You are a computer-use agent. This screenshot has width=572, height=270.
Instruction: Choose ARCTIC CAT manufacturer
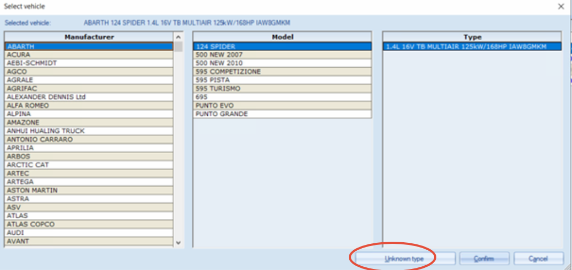[x=89, y=165]
